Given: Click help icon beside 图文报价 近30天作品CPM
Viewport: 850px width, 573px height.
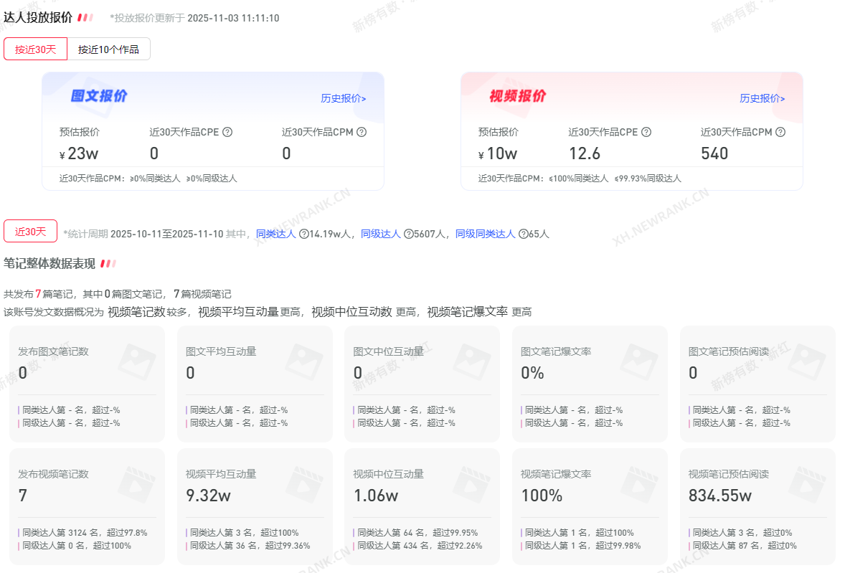Looking at the screenshot, I should (x=362, y=132).
